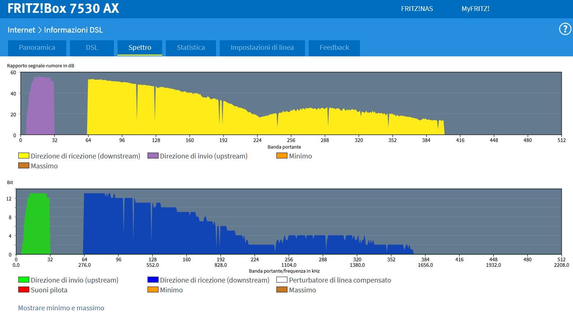Screen dimensions: 573x314
Task: Click the Mostrare minimo e massimo link
Action: point(61,308)
